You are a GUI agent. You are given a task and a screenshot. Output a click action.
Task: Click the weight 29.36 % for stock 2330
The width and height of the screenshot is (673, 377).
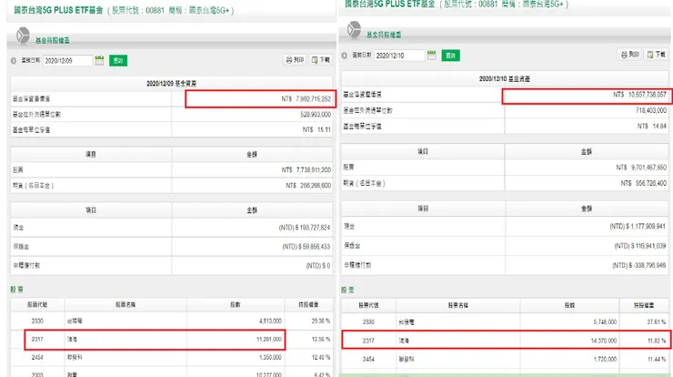pos(321,321)
